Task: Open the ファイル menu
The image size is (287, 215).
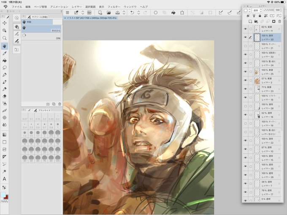Action: [17, 7]
